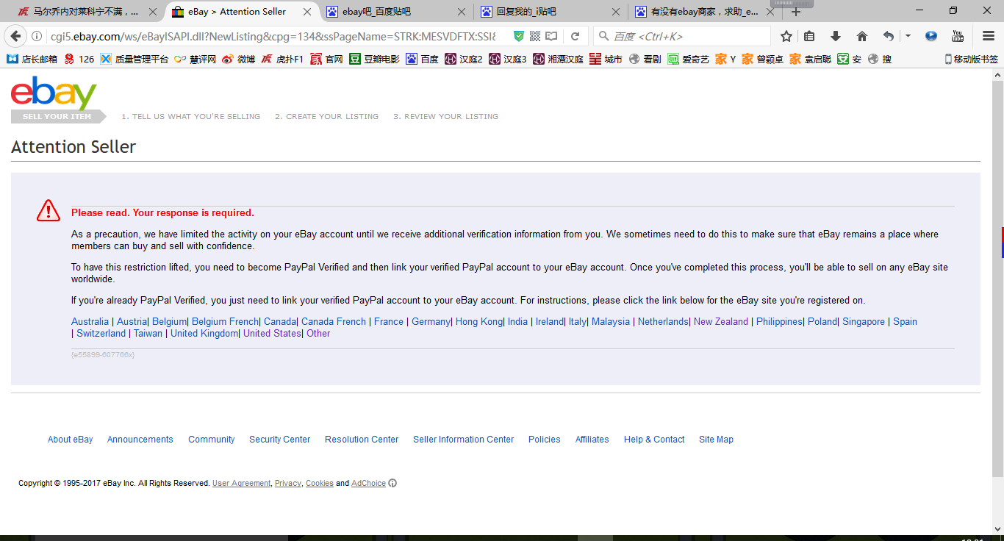The image size is (1004, 541).
Task: Open the YouTube toolbar button
Action: pos(958,36)
